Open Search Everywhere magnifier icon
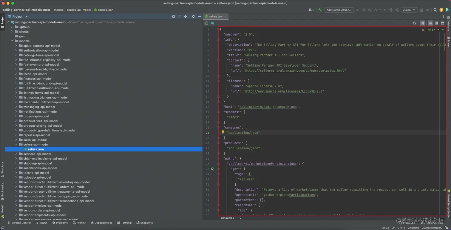Viewport: 451px width, 230px height. coord(435,10)
